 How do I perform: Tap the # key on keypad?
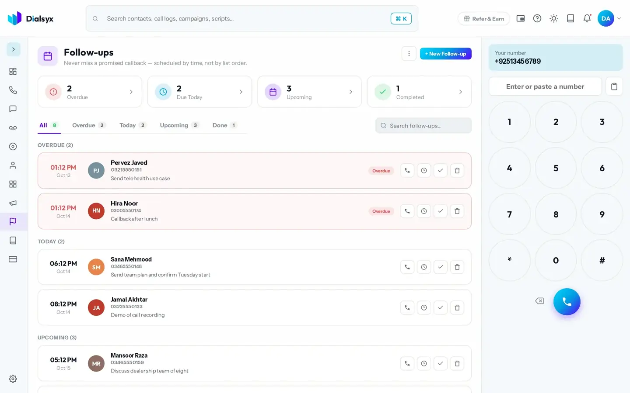602,260
